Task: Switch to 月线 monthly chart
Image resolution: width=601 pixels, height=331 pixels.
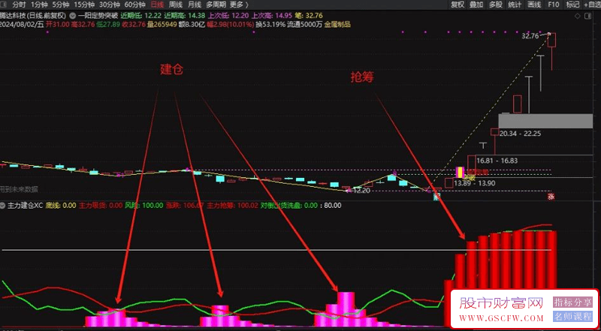Action: [x=195, y=5]
